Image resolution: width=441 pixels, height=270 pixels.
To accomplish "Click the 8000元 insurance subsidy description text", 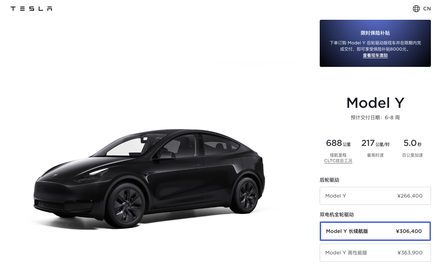I will click(x=375, y=46).
